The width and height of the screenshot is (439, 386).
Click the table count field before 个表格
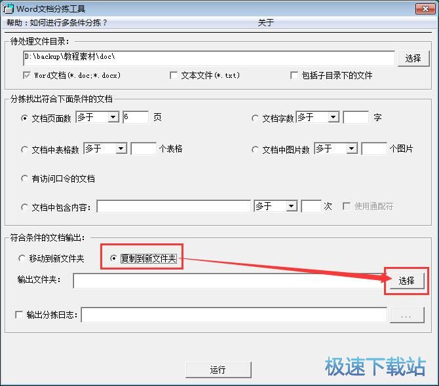coord(143,149)
